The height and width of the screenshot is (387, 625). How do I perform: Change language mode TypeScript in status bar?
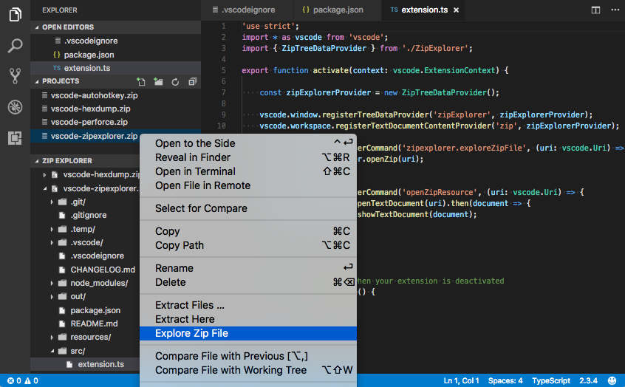[551, 380]
